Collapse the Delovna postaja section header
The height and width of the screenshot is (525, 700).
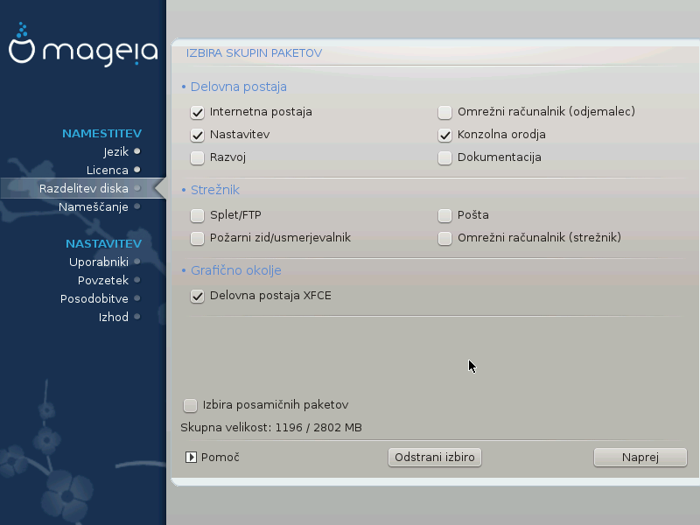click(234, 87)
